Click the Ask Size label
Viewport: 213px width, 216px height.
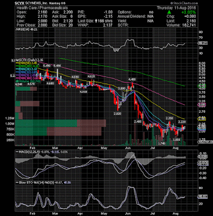click(x=59, y=17)
